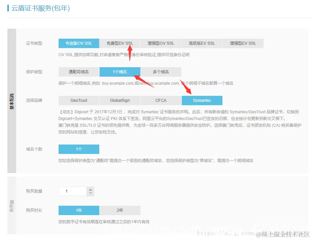
Task: Pick the Symantec brand
Action: (x=202, y=101)
